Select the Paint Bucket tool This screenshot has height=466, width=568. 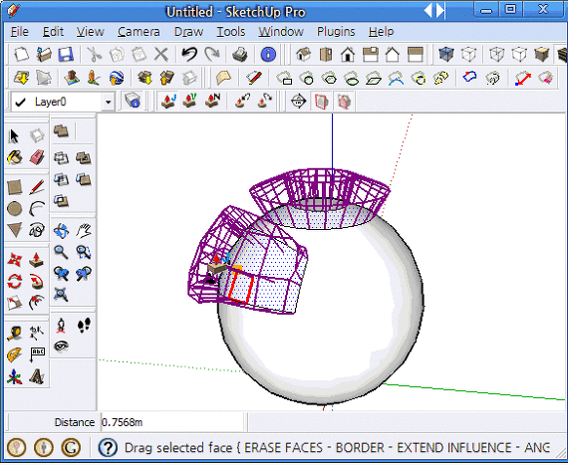point(15,158)
